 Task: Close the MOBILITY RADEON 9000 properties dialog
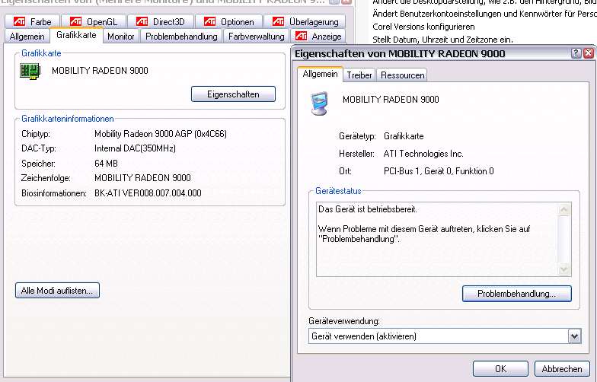click(x=589, y=53)
